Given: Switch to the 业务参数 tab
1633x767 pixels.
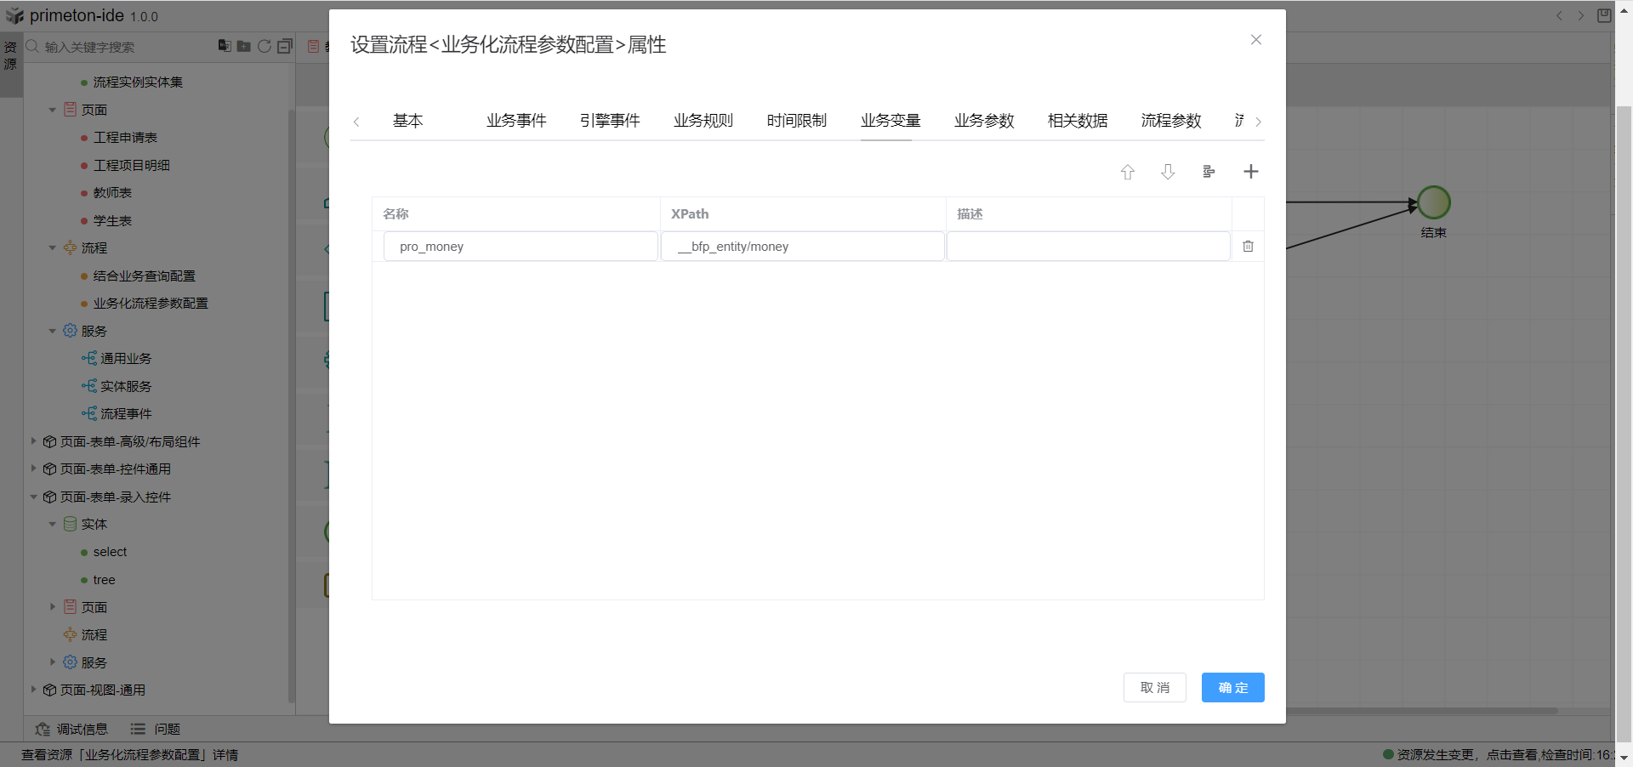Looking at the screenshot, I should point(984,121).
